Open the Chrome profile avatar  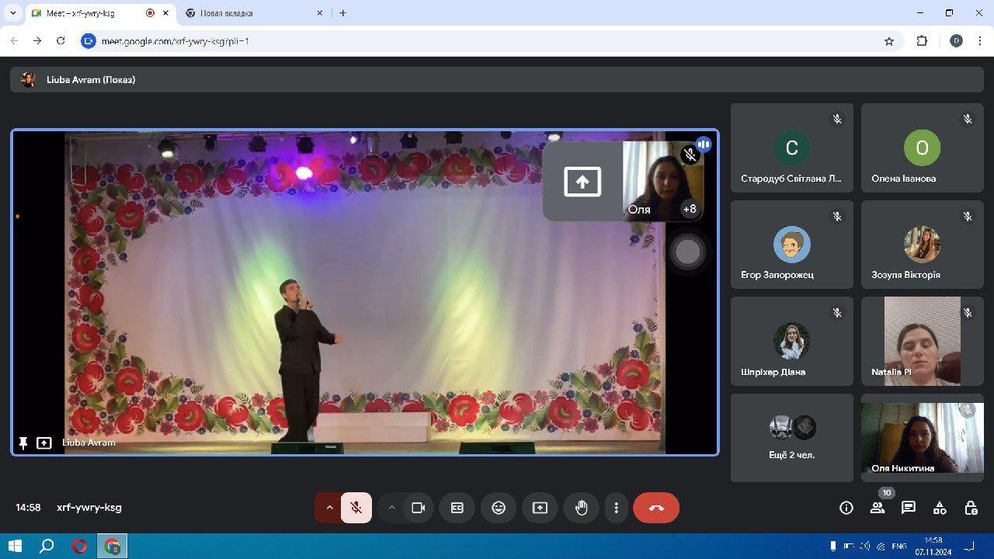click(956, 41)
